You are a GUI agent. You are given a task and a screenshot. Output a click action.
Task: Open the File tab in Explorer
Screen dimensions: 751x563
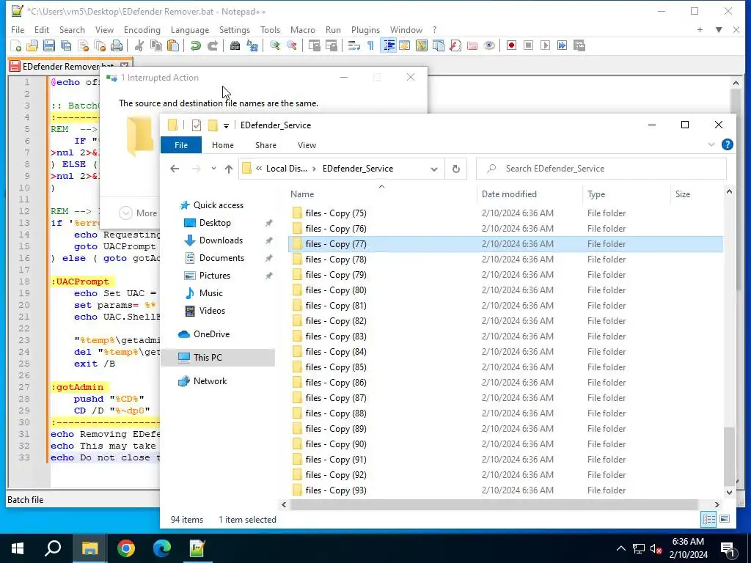click(181, 145)
